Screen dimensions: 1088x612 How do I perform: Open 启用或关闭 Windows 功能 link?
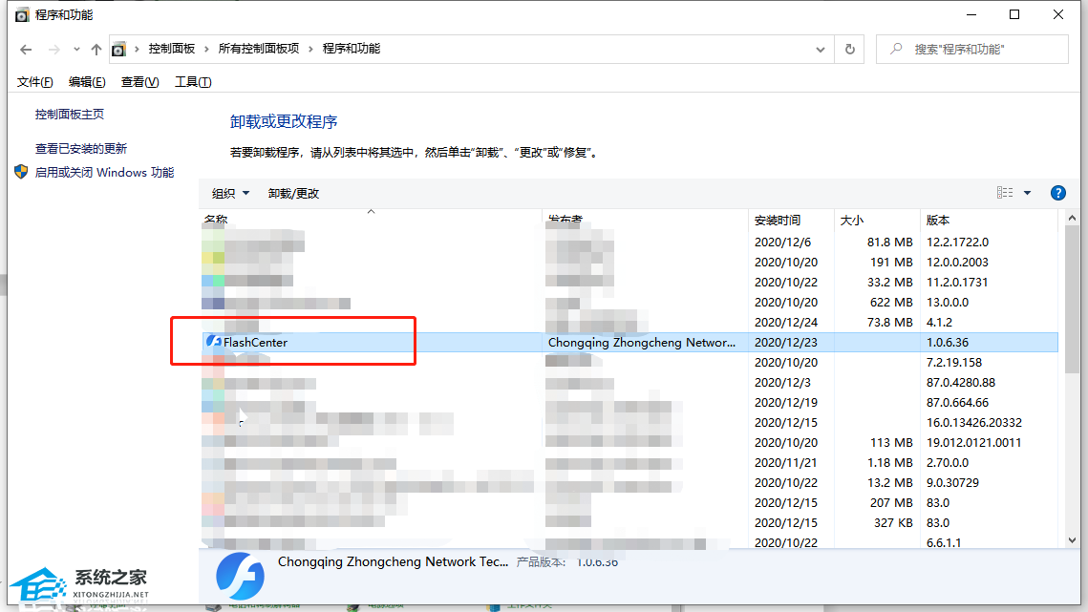104,172
